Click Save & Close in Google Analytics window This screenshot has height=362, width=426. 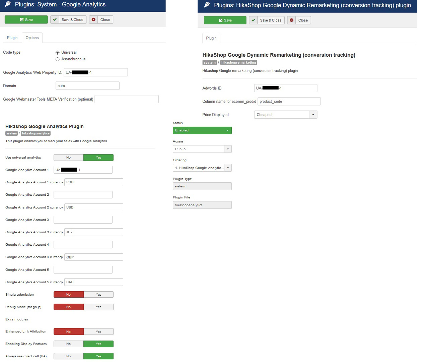(69, 20)
